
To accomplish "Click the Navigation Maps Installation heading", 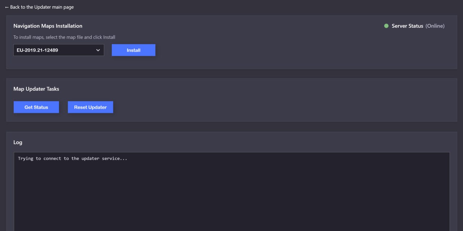I will click(48, 26).
